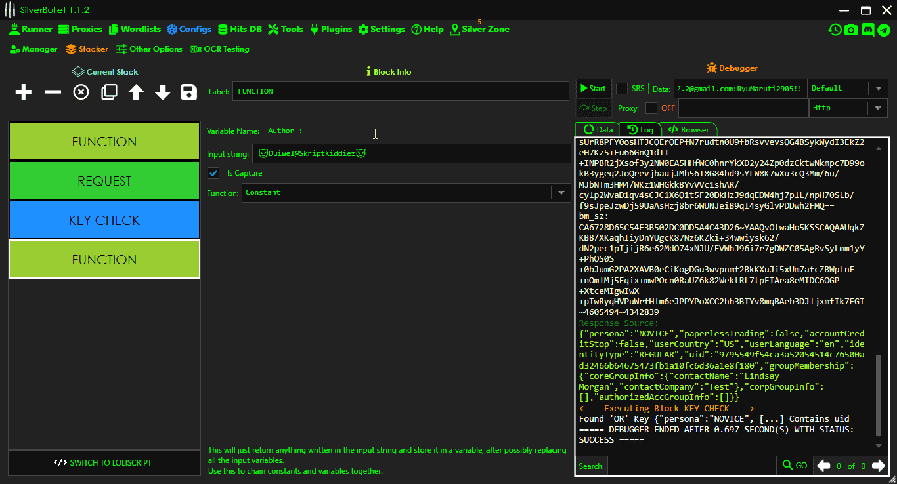897x484 pixels.
Task: Click Switch to LoliScript button
Action: (104, 462)
